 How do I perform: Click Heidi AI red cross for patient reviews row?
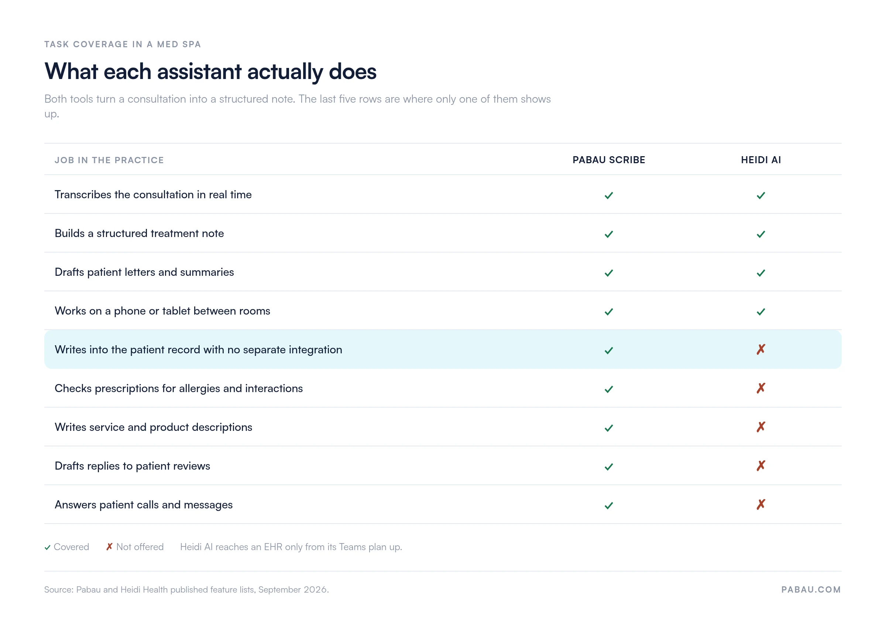tap(760, 465)
